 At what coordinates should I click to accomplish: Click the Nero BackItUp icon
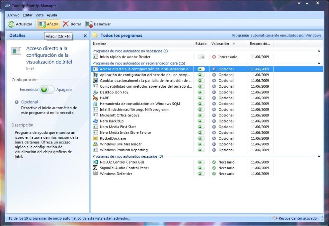pyautogui.click(x=96, y=121)
